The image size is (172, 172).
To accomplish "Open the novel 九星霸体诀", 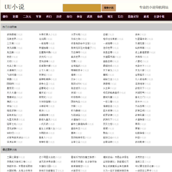I will 141,39.
